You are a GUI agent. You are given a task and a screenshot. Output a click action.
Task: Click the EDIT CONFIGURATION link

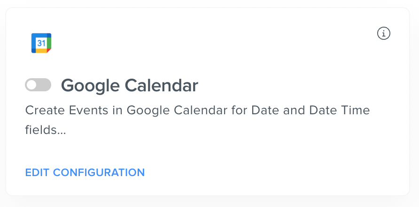[85, 172]
